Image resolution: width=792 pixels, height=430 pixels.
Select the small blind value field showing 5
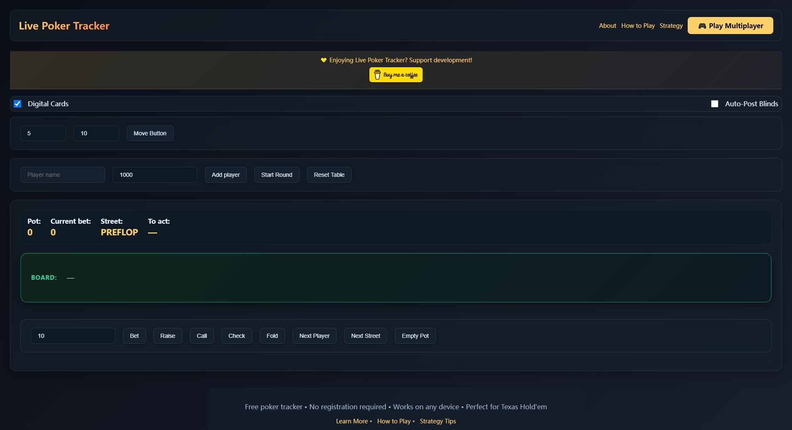point(43,133)
